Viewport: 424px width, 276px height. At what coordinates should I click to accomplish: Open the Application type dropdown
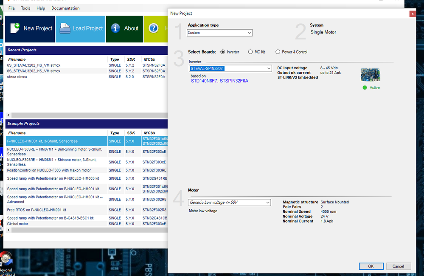219,33
